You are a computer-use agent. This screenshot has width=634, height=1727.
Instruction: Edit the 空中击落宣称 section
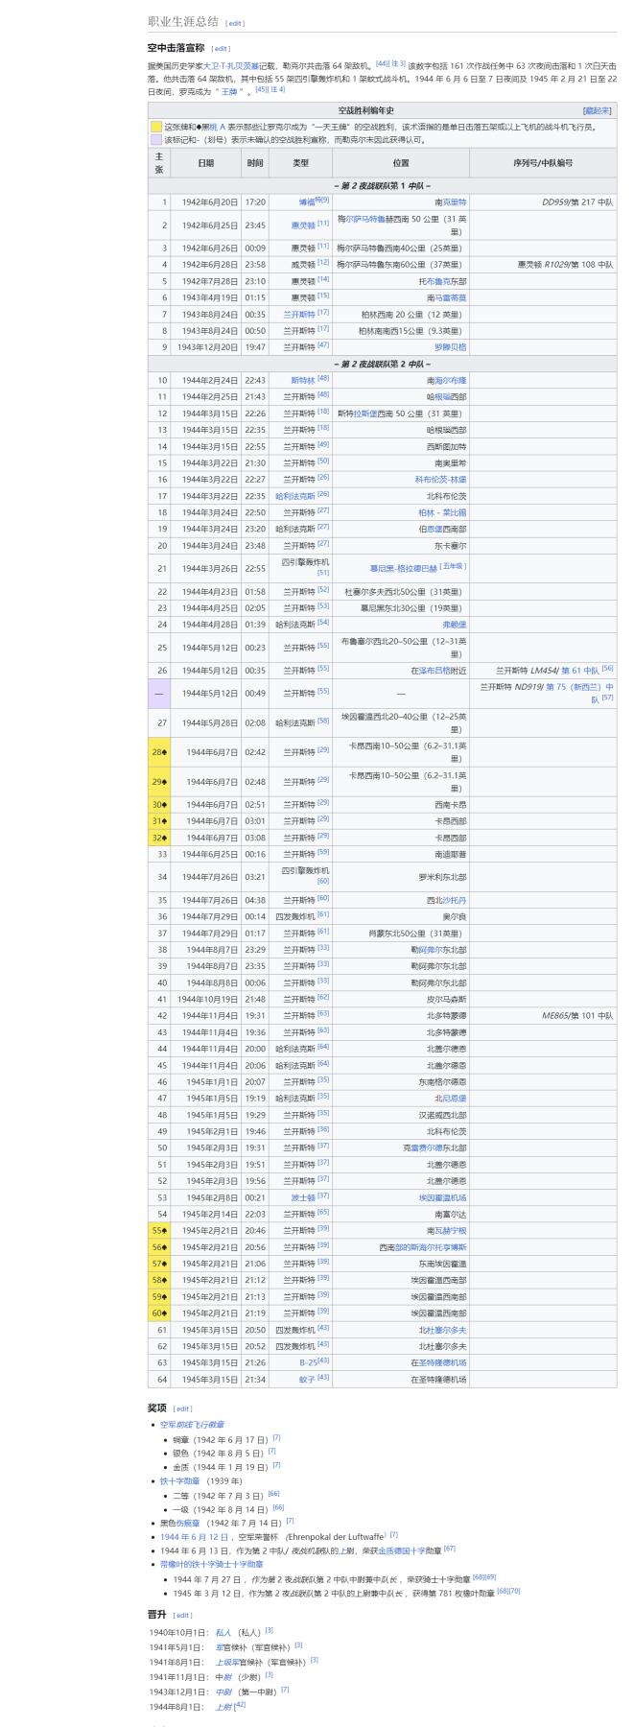pos(221,48)
